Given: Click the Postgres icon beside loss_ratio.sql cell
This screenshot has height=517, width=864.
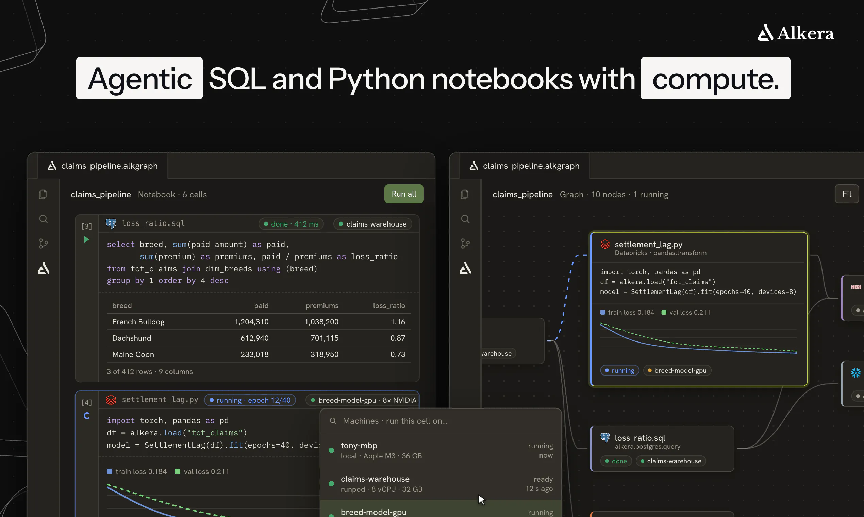Looking at the screenshot, I should (111, 223).
